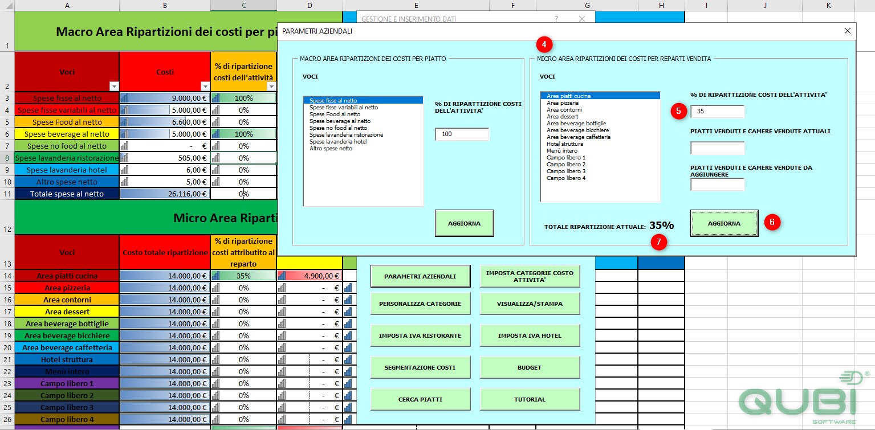Select Hotel struttura in Micro list
875x430 pixels.
(600, 144)
